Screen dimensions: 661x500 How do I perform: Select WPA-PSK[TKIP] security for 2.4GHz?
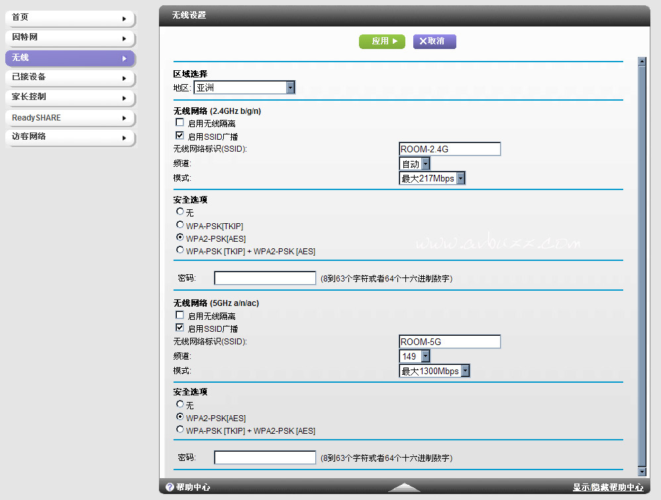coord(179,225)
